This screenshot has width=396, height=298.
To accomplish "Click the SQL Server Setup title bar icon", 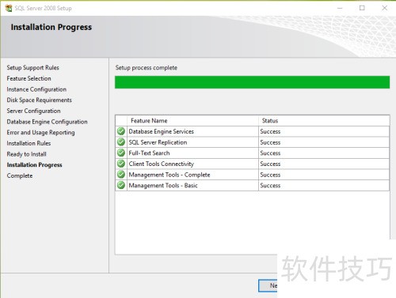I will point(9,8).
